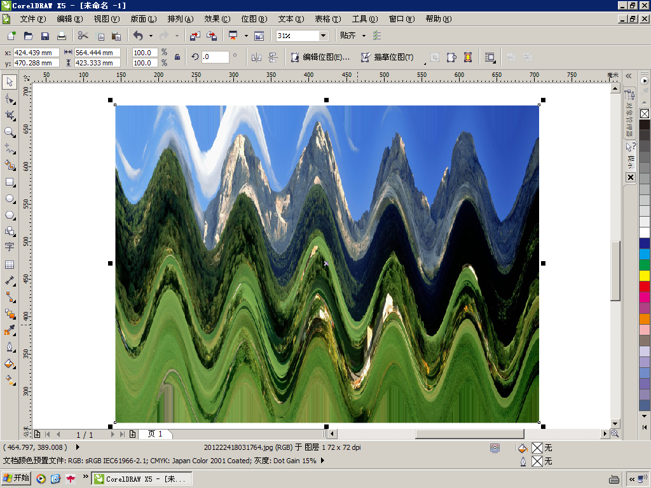651x488 pixels.
Task: Click the rotation angle input field
Action: pos(215,57)
